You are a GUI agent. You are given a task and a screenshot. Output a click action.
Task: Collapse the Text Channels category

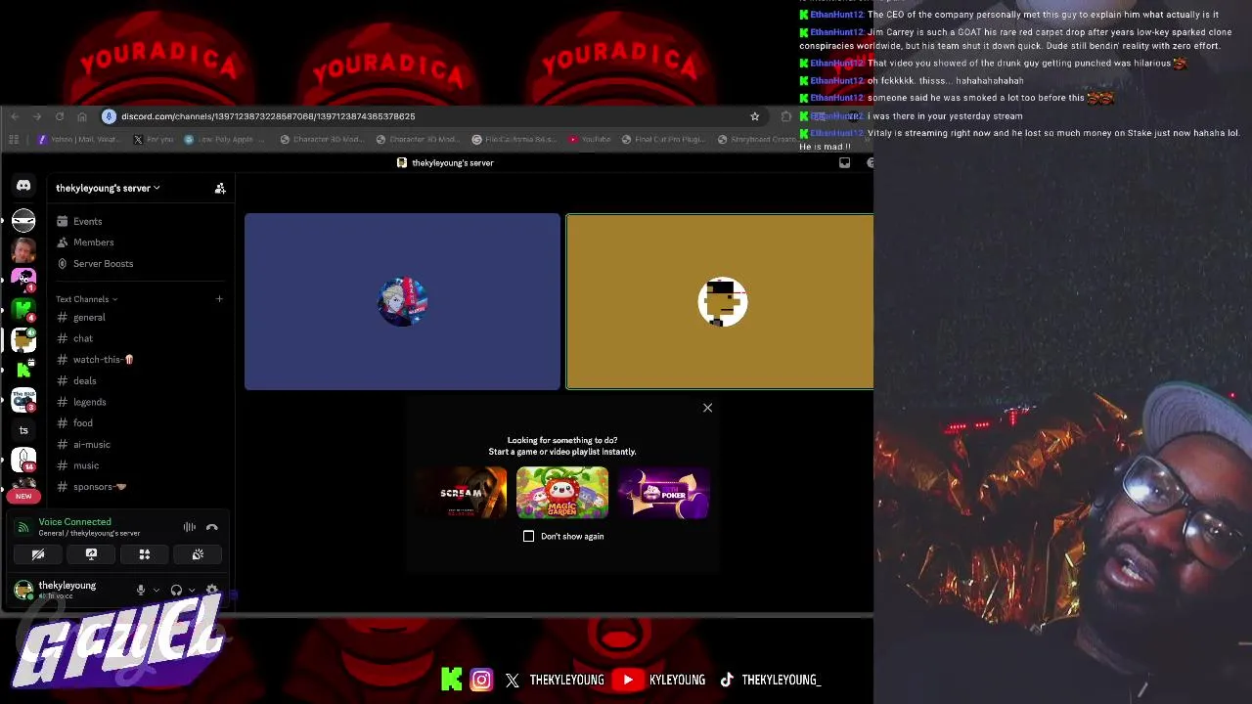(86, 299)
